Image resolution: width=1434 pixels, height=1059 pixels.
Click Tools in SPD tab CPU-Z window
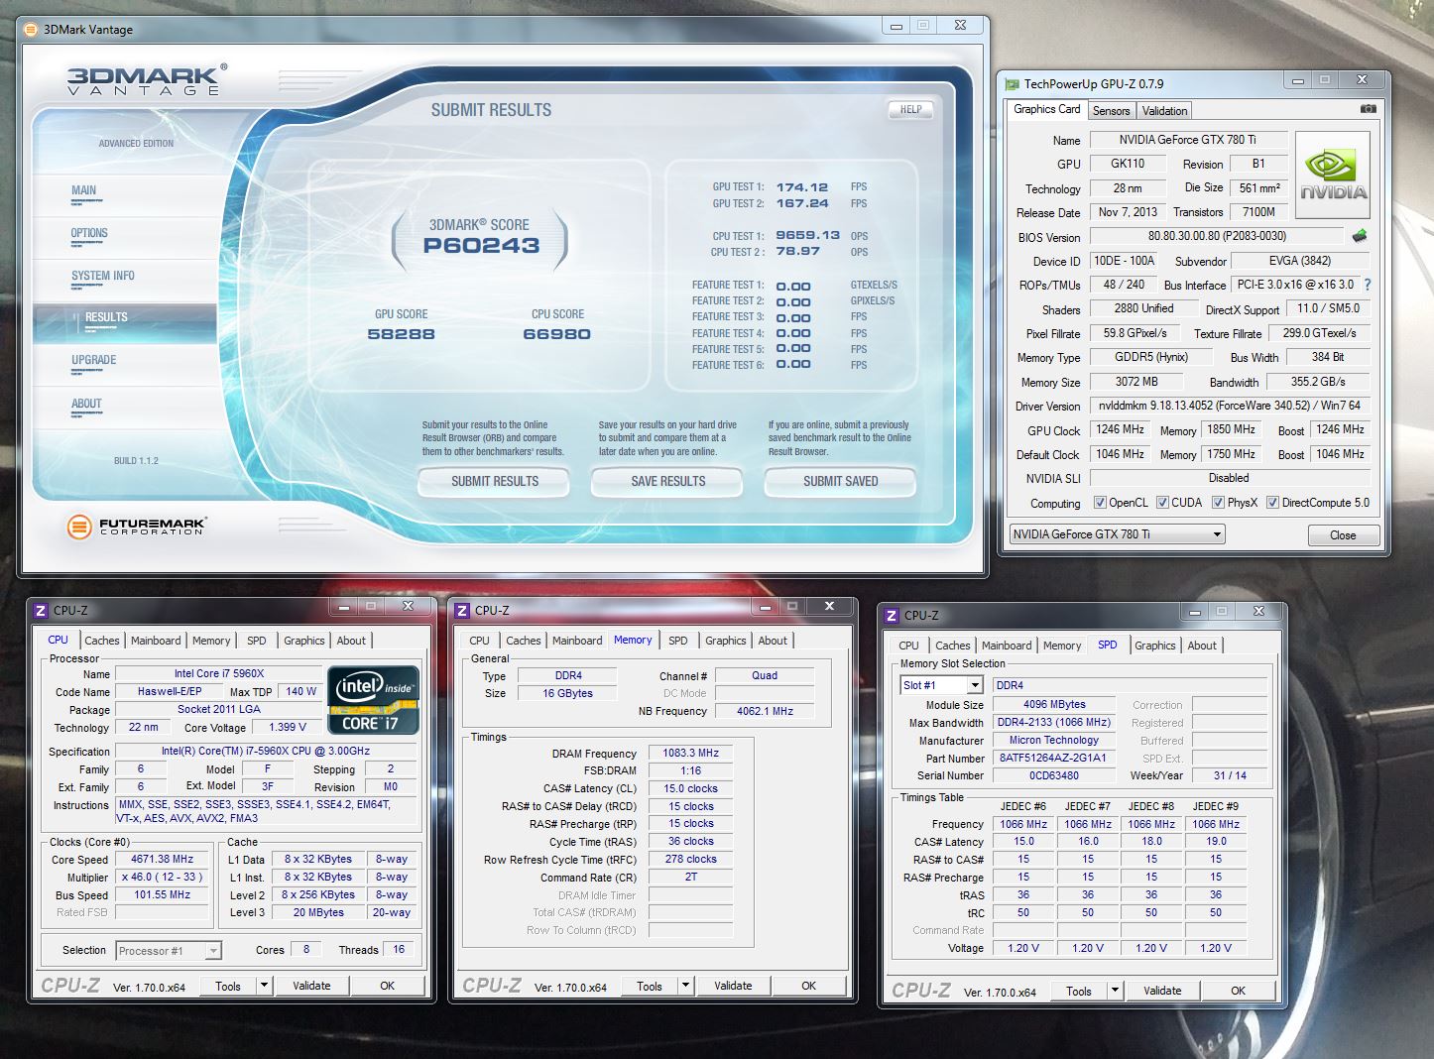(1079, 991)
